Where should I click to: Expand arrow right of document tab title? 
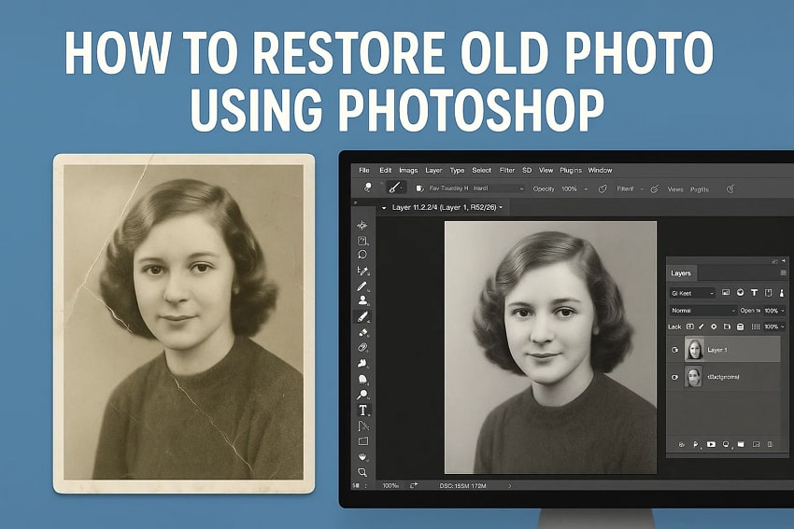point(501,207)
